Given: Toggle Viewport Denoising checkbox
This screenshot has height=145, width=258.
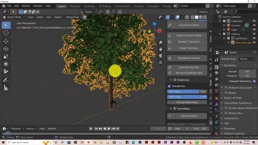Looking at the screenshot, I should point(254,81).
